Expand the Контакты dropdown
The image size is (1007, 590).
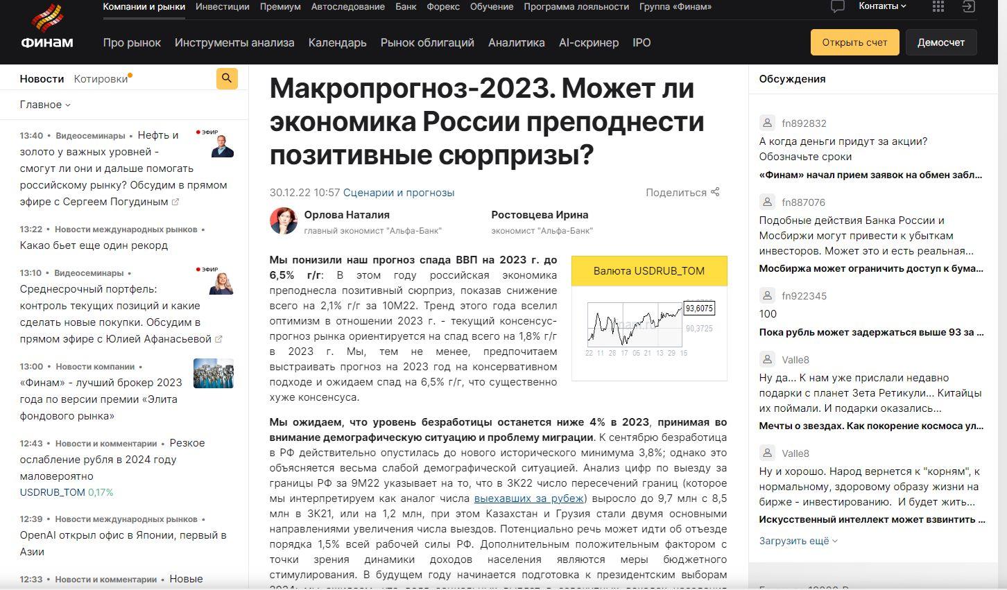[882, 6]
